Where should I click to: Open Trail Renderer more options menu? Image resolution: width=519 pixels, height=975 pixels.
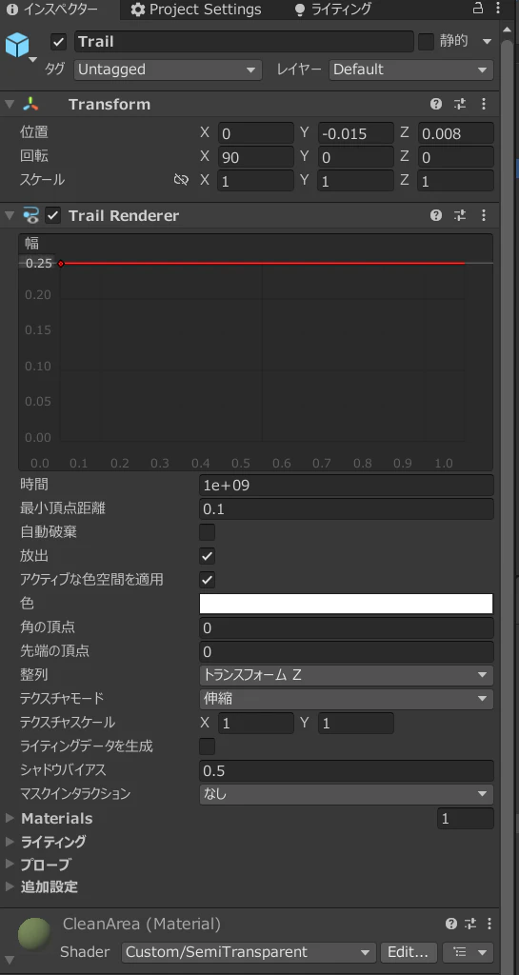pyautogui.click(x=484, y=216)
